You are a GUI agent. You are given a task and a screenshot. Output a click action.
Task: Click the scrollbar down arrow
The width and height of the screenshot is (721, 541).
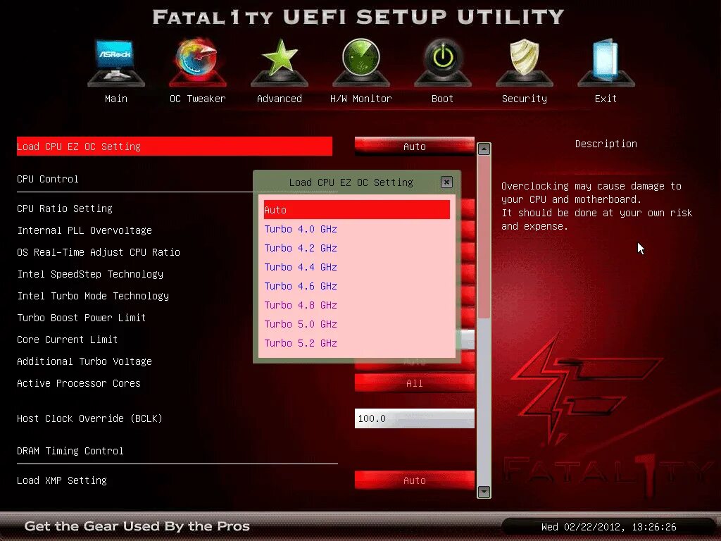coord(484,492)
